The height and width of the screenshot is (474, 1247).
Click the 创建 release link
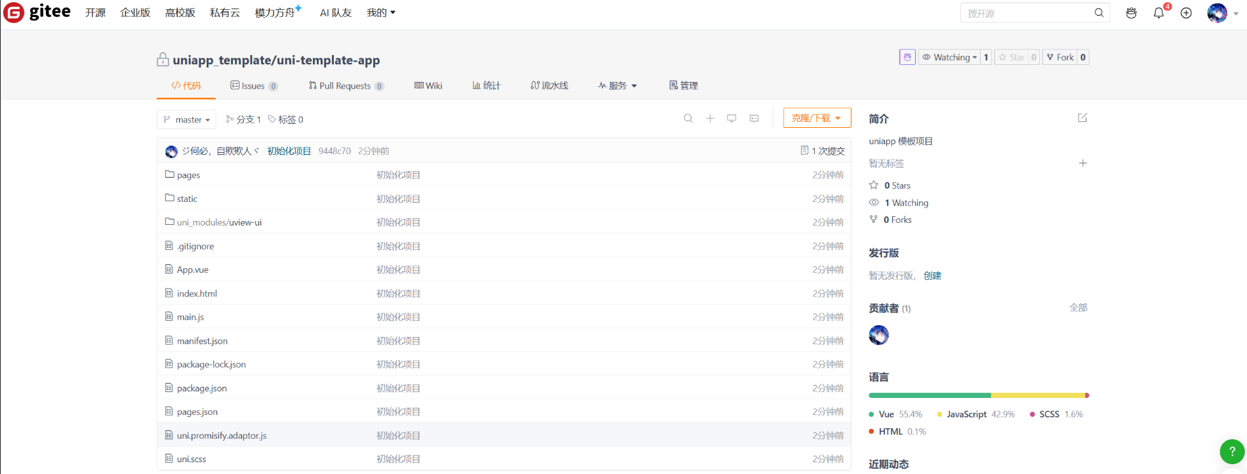[x=932, y=276]
